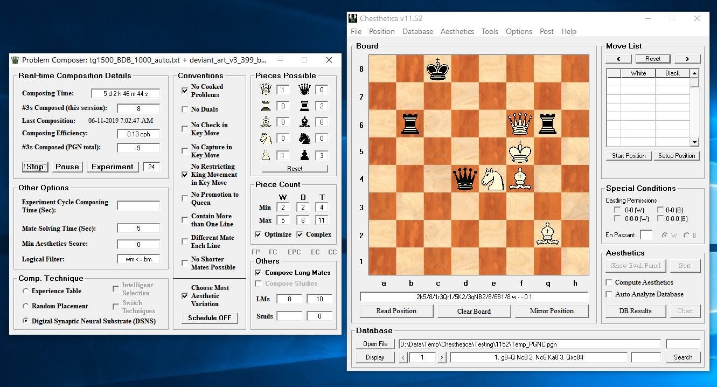Click the white knight icon in Pieces Possible

point(265,139)
